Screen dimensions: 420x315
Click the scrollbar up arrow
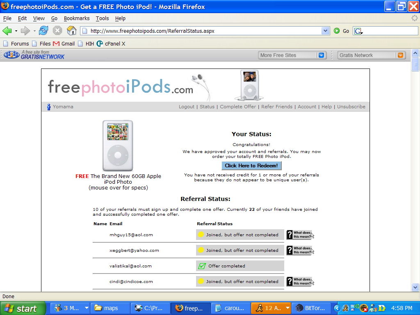(x=415, y=53)
